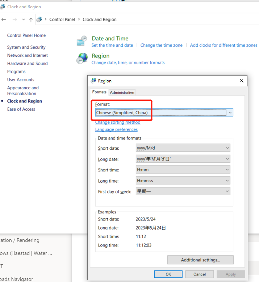
Task: Open the Long time format dropdown
Action: (183, 180)
